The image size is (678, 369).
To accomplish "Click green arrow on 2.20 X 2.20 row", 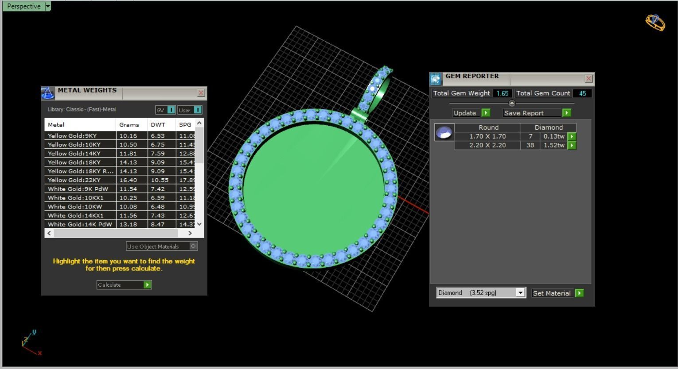I will 572,146.
